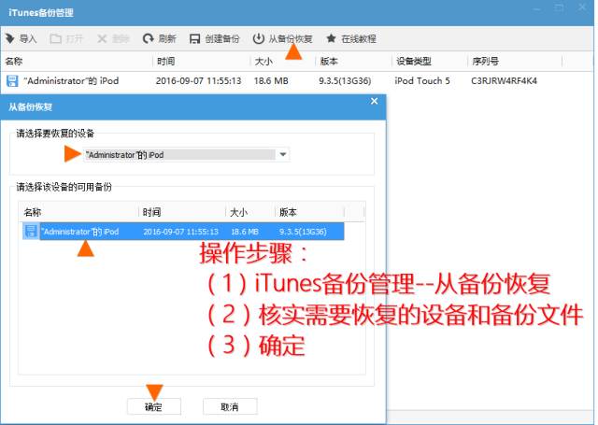Click the 2016-09-07 11:55:13 cell in main list
598x425 pixels.
pyautogui.click(x=198, y=81)
